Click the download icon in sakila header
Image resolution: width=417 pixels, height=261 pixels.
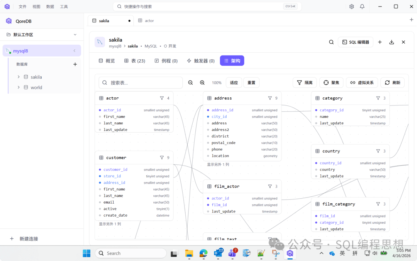pyautogui.click(x=392, y=42)
